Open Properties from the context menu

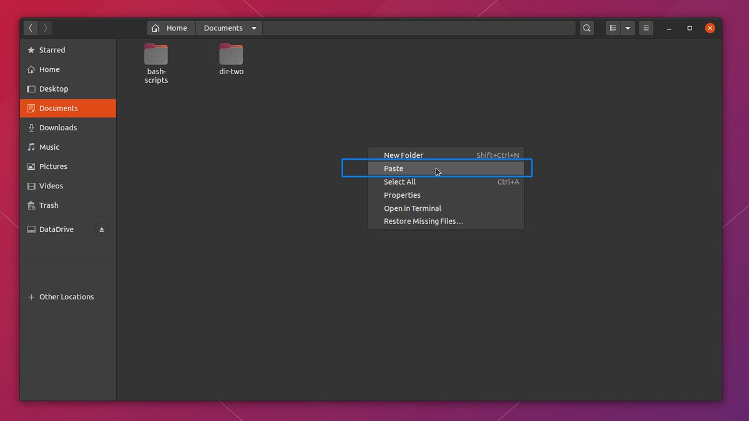pos(401,195)
